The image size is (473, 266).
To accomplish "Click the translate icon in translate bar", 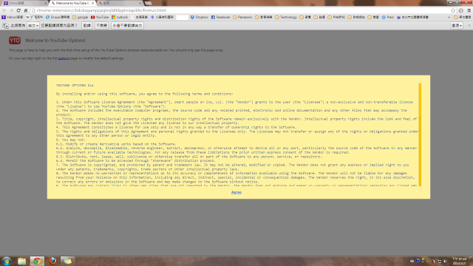I will pos(5,26).
